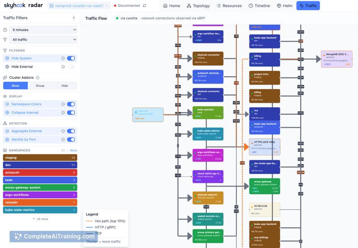Viewport: 358px width, 248px height.
Task: Click the info icon beside Hide External
Action: 63,67
